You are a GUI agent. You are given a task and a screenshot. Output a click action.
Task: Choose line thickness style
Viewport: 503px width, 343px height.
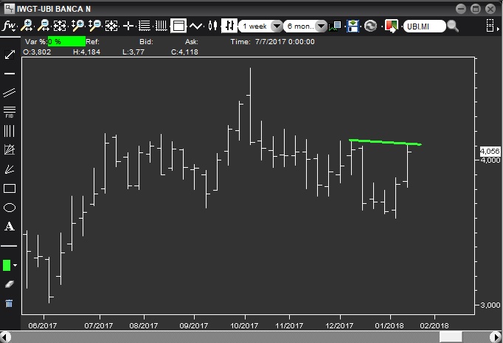pos(9,246)
